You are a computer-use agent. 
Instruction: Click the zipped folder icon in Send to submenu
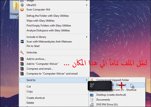92,80
